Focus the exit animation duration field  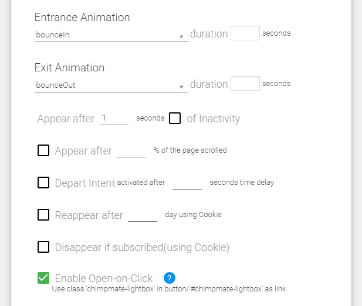245,83
